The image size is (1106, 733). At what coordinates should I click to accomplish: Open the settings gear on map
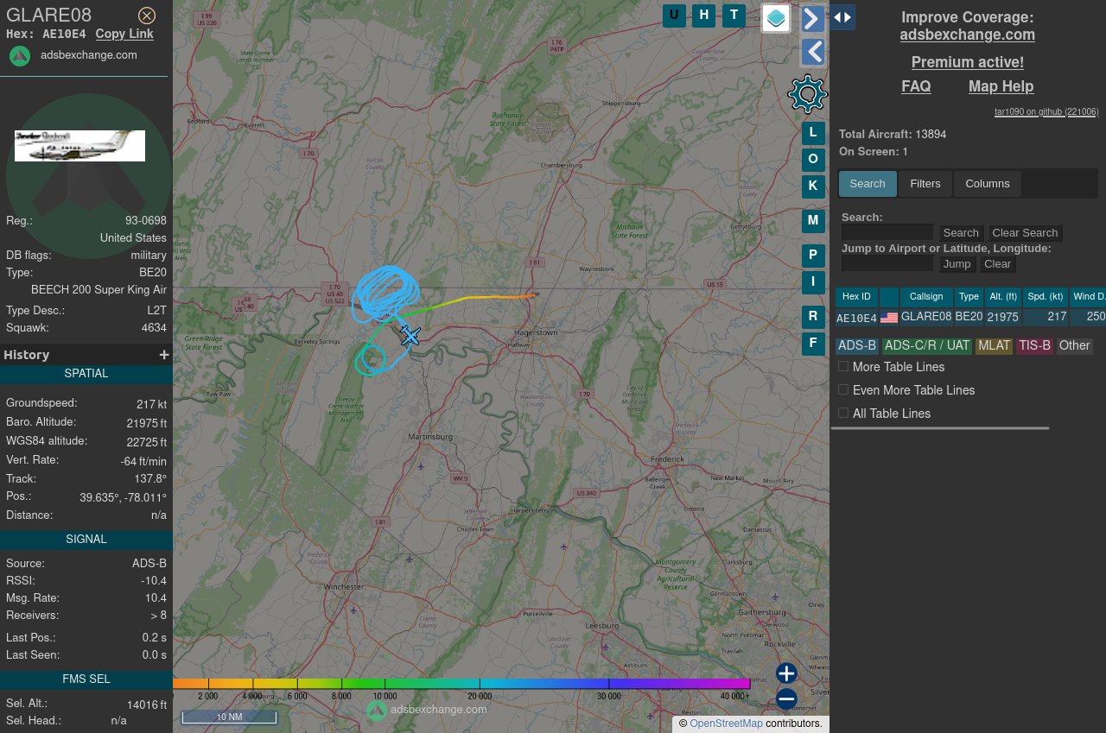(808, 93)
